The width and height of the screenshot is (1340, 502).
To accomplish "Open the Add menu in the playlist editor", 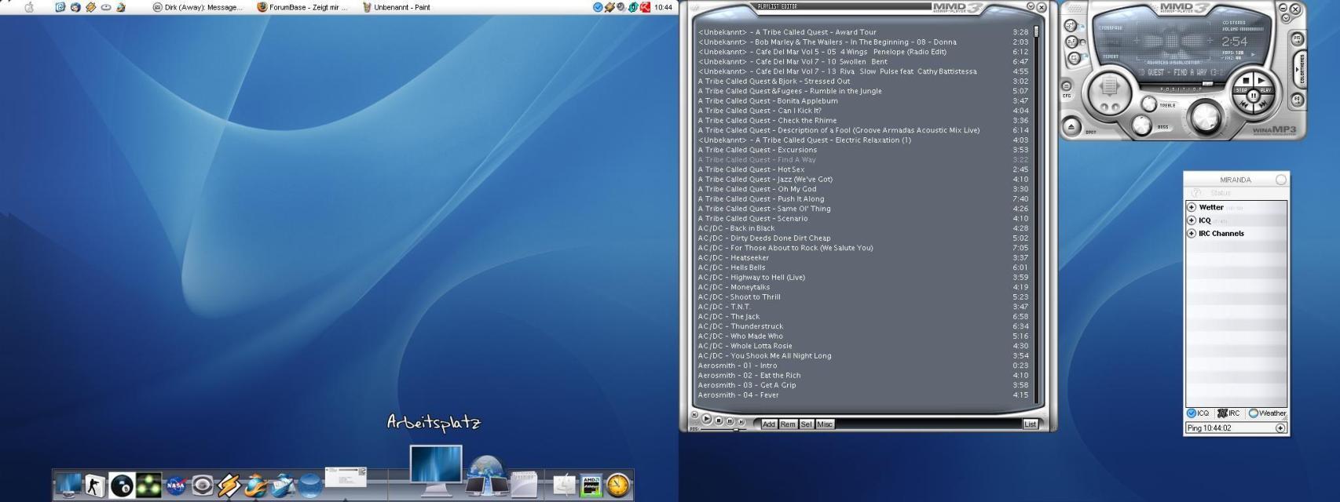I will pyautogui.click(x=769, y=424).
